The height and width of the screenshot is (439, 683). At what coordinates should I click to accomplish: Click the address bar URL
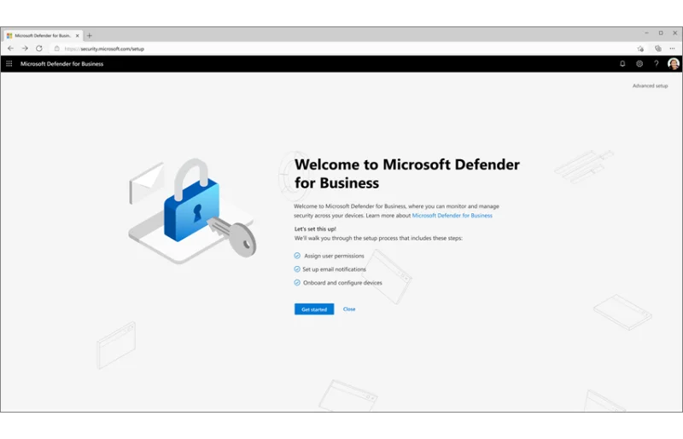tap(104, 49)
